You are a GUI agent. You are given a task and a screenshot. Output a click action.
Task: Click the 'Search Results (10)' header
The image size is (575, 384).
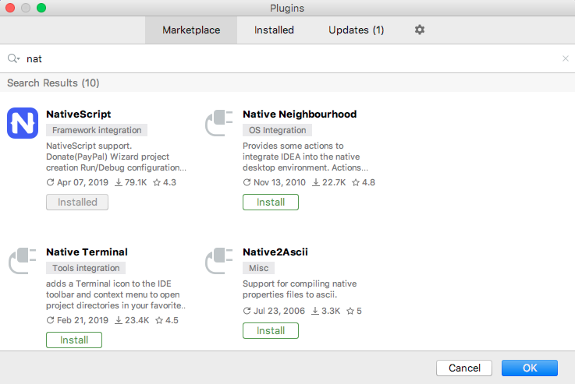click(53, 83)
